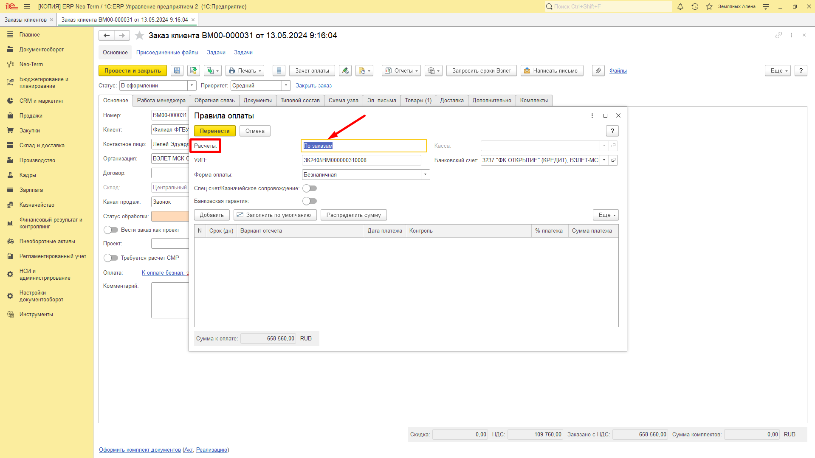The image size is (815, 458).
Task: Click the post document green-arrow icon
Action: point(194,71)
